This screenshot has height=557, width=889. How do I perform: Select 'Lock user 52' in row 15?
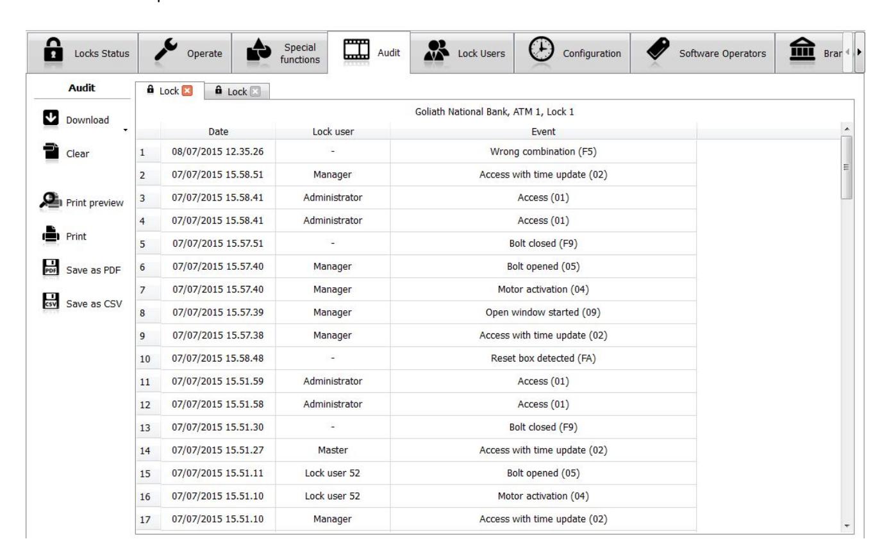click(x=333, y=473)
